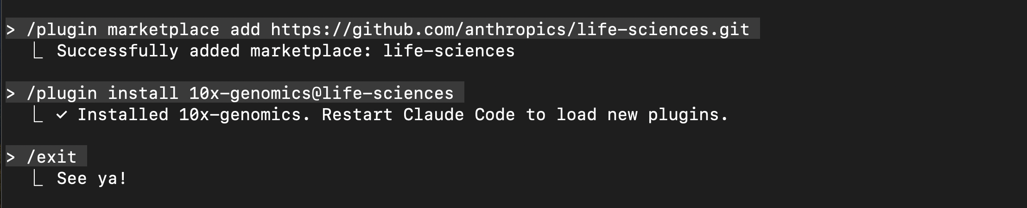Image resolution: width=1027 pixels, height=208 pixels.
Task: Open the GitHub life-sciences.git URL
Action: (x=510, y=30)
